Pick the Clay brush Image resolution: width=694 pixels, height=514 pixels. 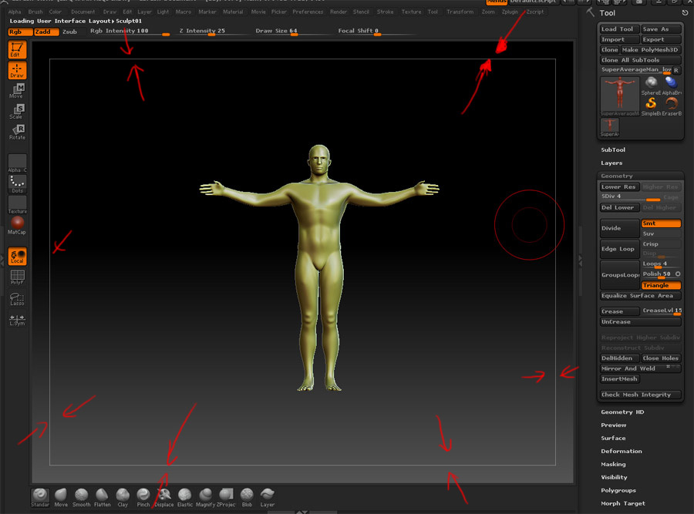[123, 496]
